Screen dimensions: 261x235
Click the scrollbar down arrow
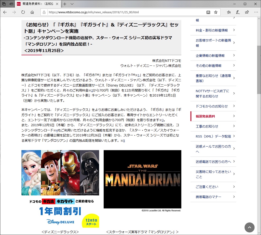pyautogui.click(x=259, y=233)
